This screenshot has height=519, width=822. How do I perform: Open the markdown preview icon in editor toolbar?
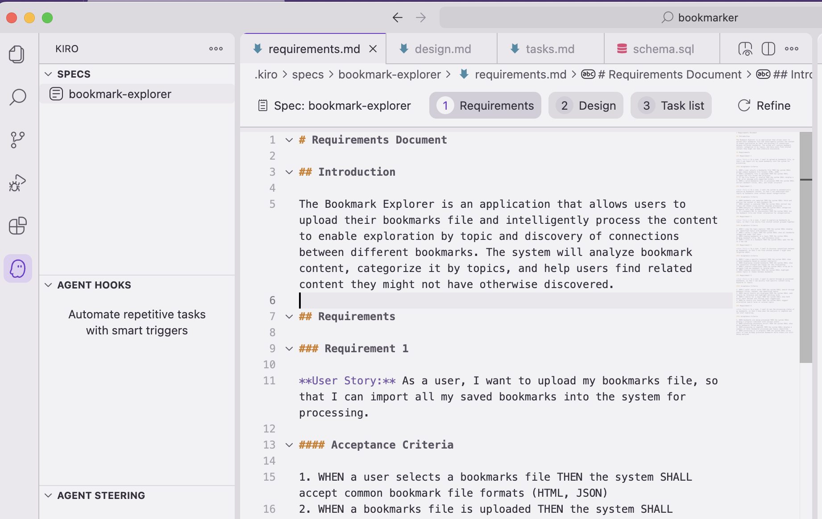pyautogui.click(x=745, y=49)
